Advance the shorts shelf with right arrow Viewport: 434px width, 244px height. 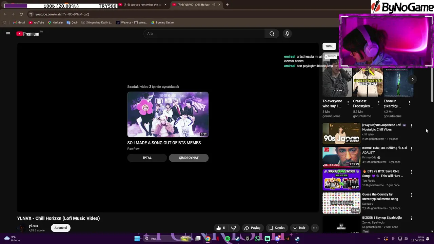(x=412, y=79)
